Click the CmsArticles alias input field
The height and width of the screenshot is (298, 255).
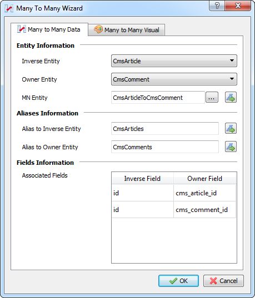click(165, 129)
